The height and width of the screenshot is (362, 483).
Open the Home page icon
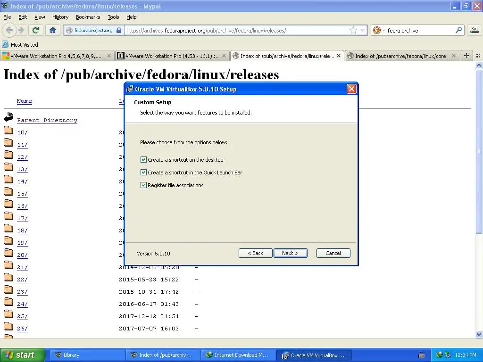pyautogui.click(x=53, y=30)
